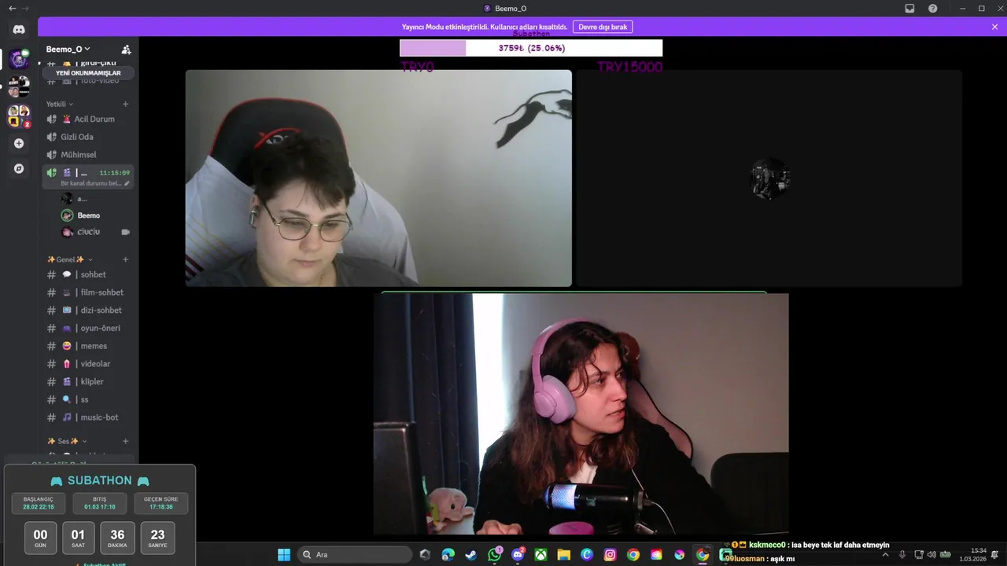Join the Gizli Oda voice channel
This screenshot has height=566, width=1007.
87,137
